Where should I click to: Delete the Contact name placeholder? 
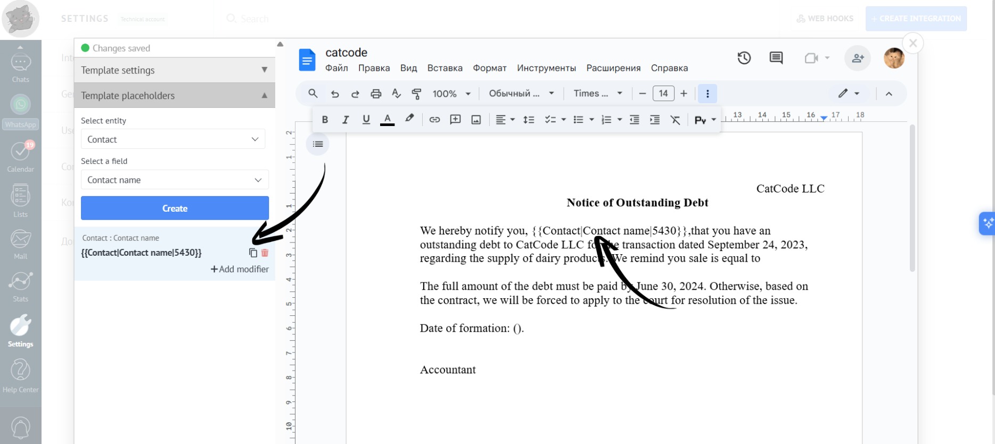[x=265, y=253]
